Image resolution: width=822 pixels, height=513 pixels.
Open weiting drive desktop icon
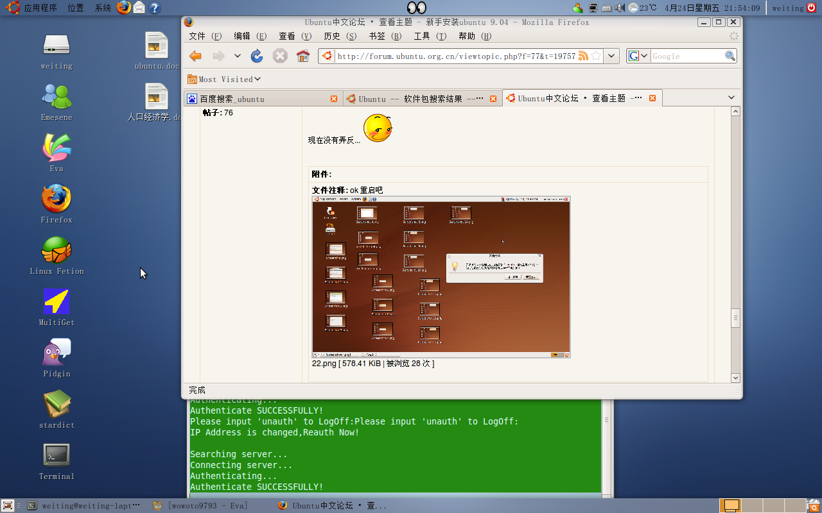(57, 50)
